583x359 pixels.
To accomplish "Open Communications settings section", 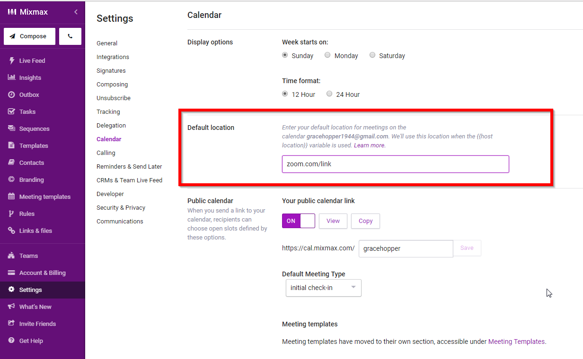I will [120, 221].
